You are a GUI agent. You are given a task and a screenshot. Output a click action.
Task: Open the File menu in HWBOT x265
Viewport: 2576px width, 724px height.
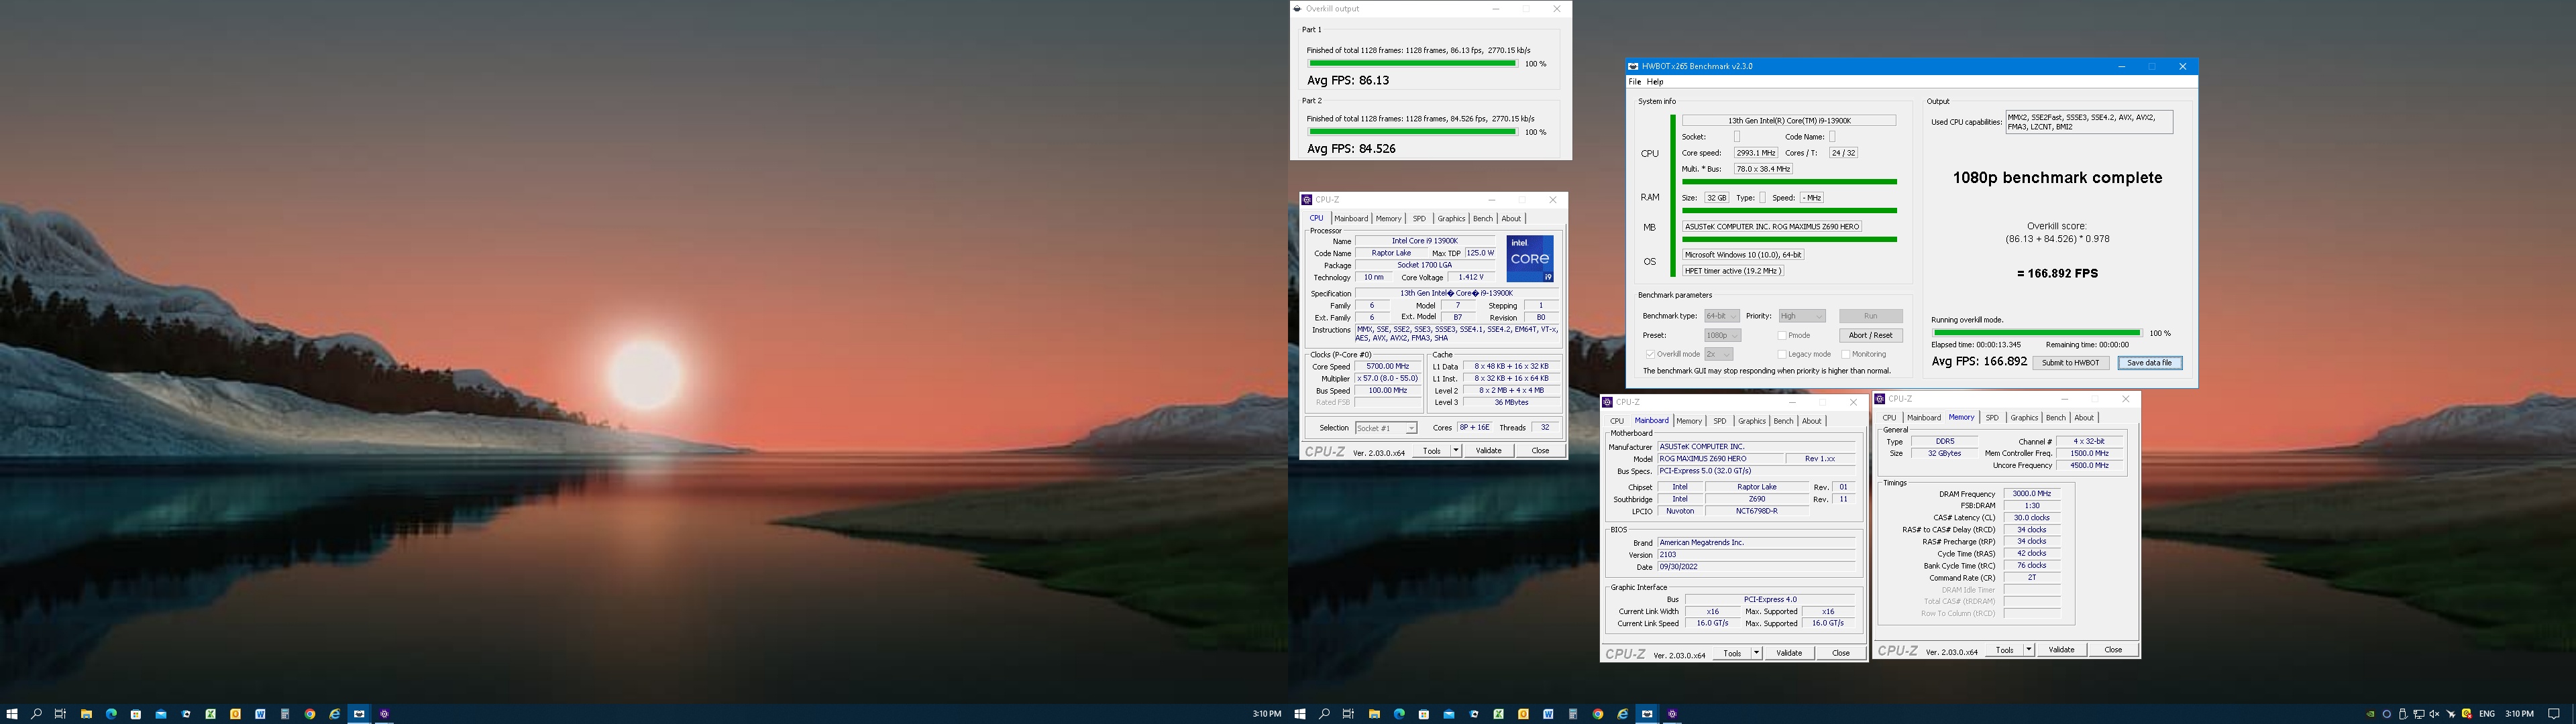click(1635, 82)
